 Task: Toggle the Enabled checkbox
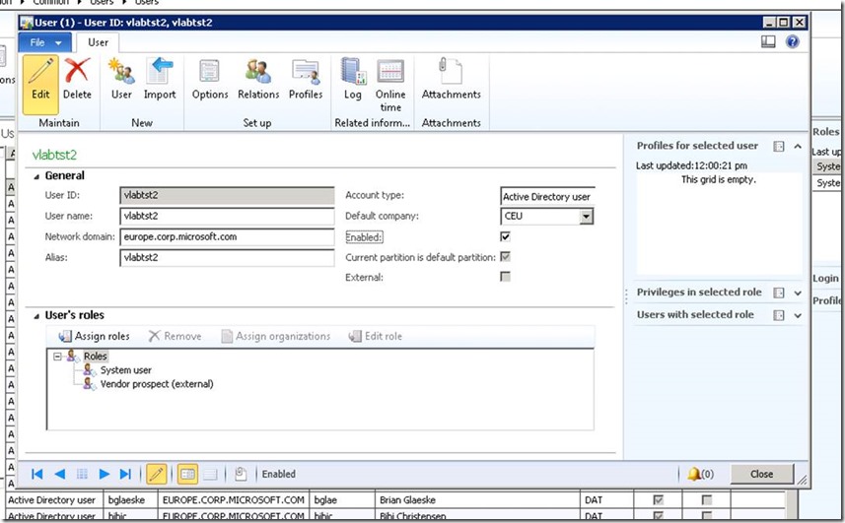506,237
